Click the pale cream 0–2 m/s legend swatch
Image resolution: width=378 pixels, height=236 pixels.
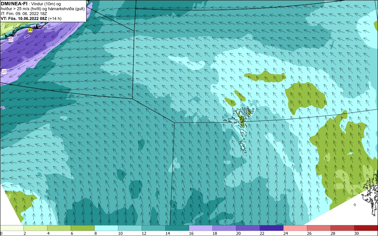pos(12,228)
